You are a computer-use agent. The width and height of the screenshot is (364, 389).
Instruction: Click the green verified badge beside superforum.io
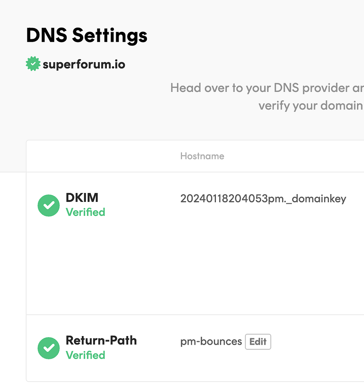(x=33, y=64)
